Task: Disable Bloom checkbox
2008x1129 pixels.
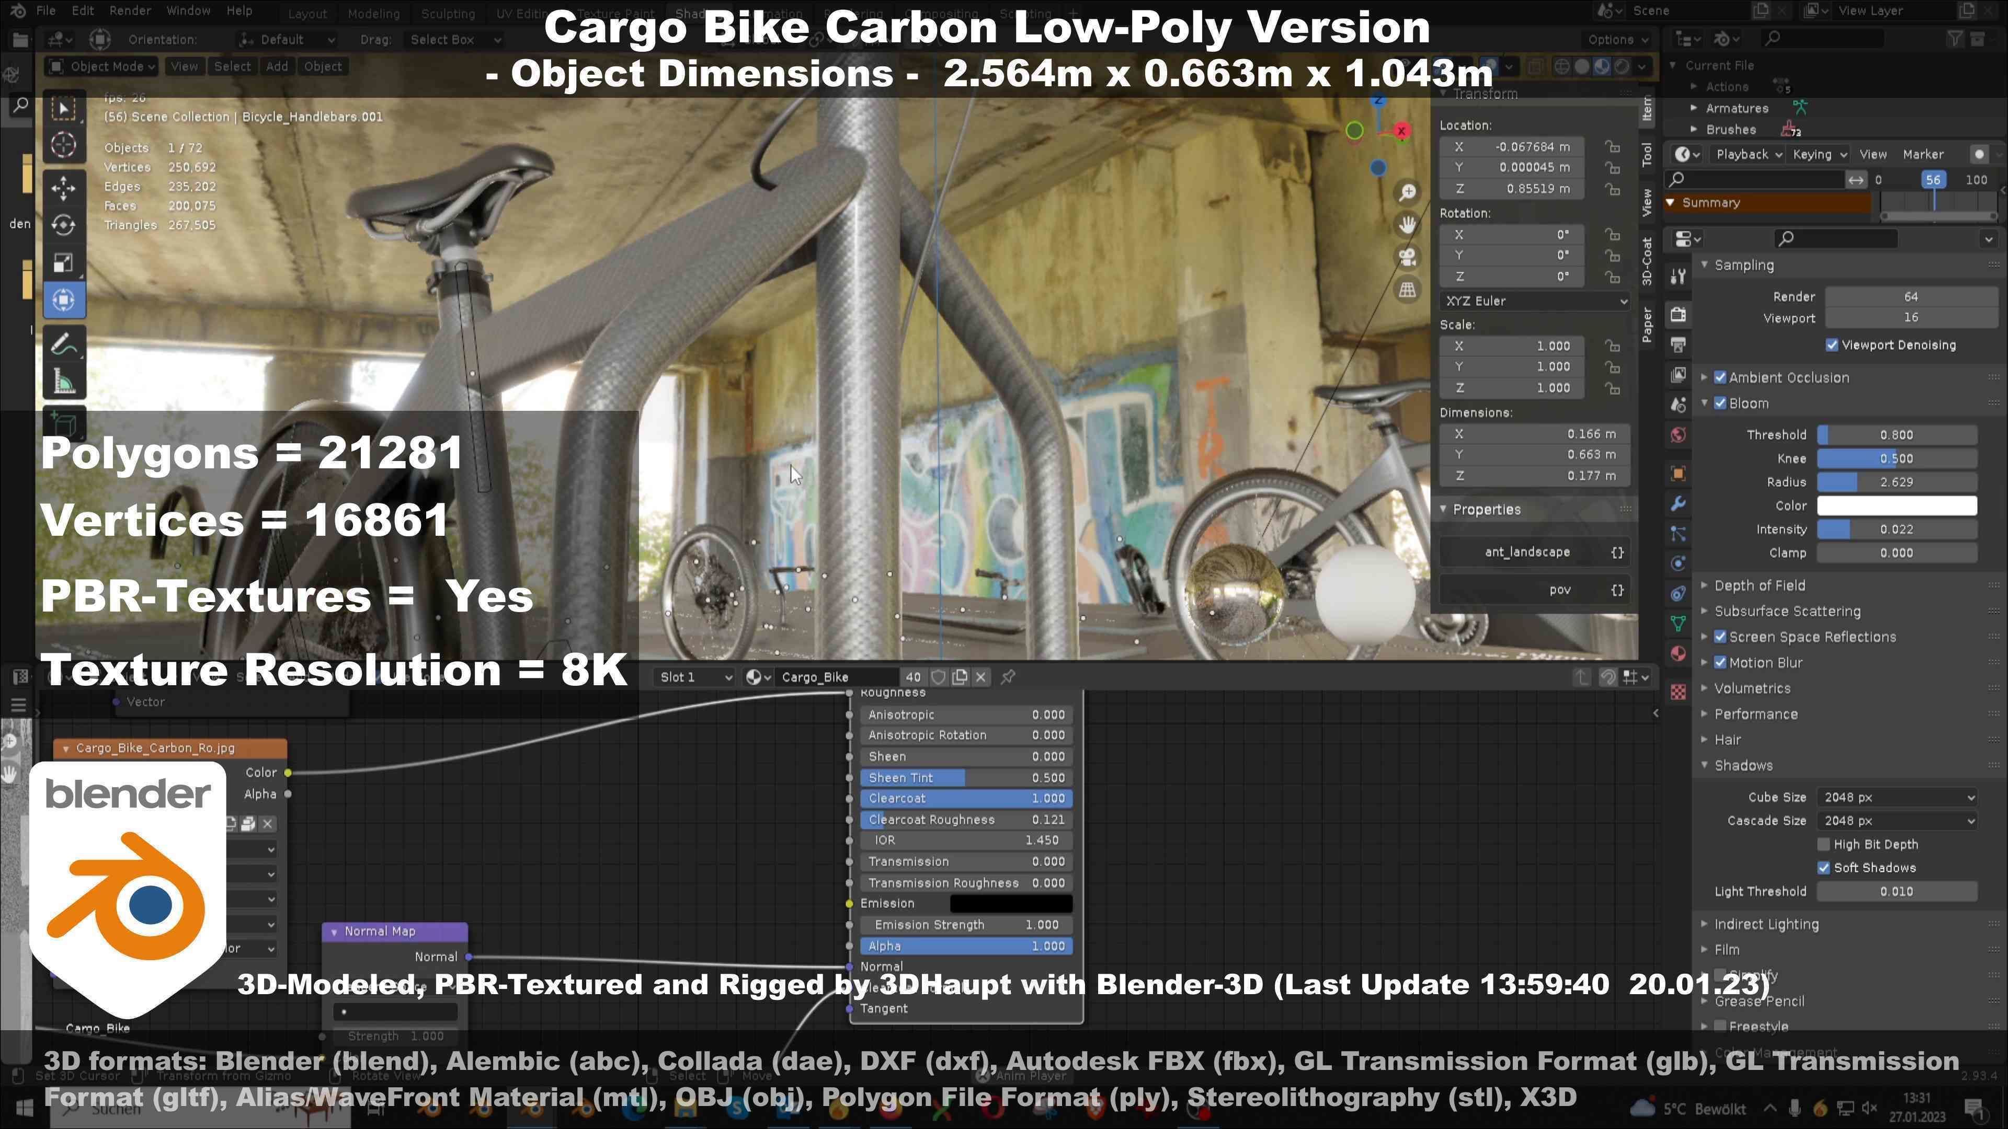Action: point(1720,404)
